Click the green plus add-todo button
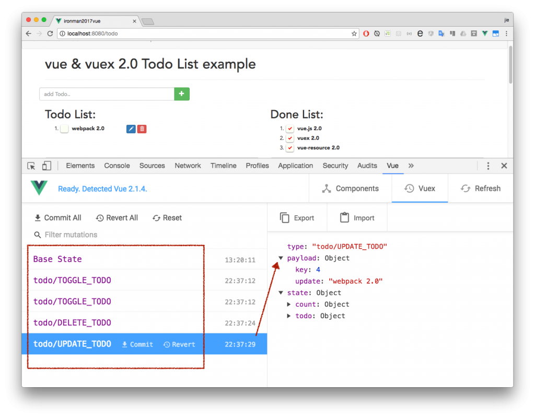 pos(181,94)
